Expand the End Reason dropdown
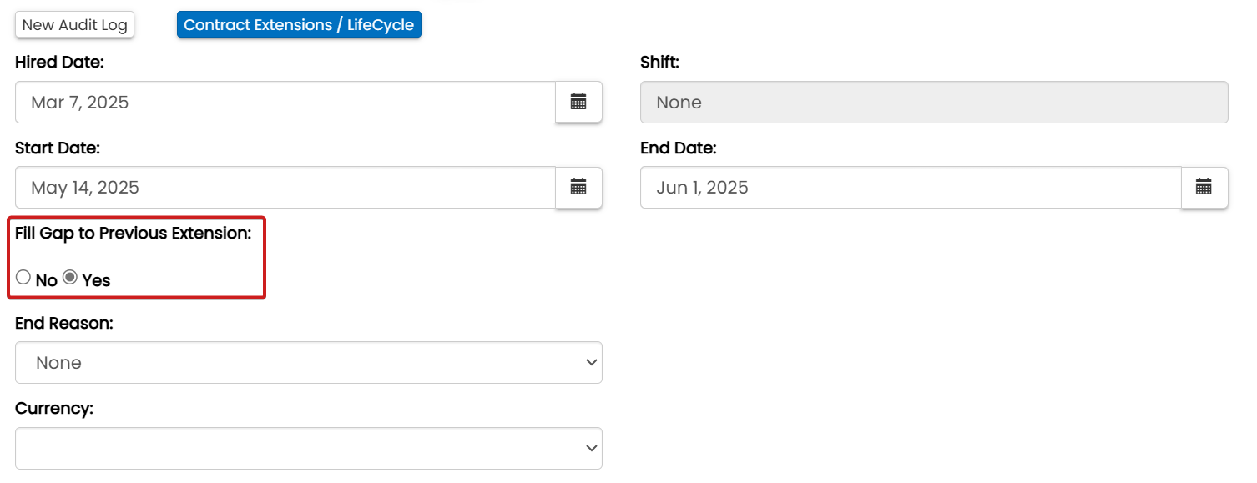1257x483 pixels. coord(308,363)
